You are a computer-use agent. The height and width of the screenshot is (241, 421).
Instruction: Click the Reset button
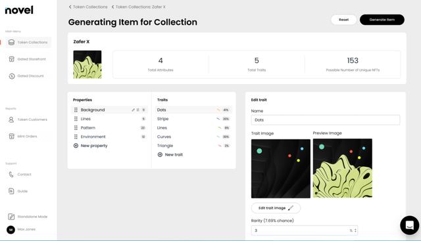pyautogui.click(x=343, y=20)
